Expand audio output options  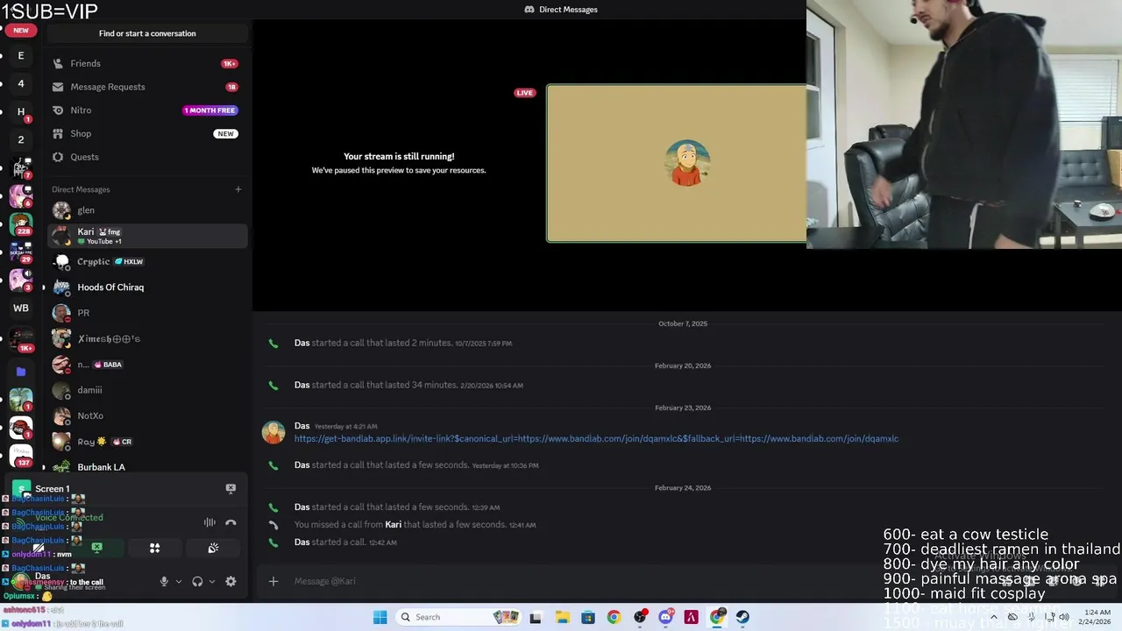tap(211, 581)
